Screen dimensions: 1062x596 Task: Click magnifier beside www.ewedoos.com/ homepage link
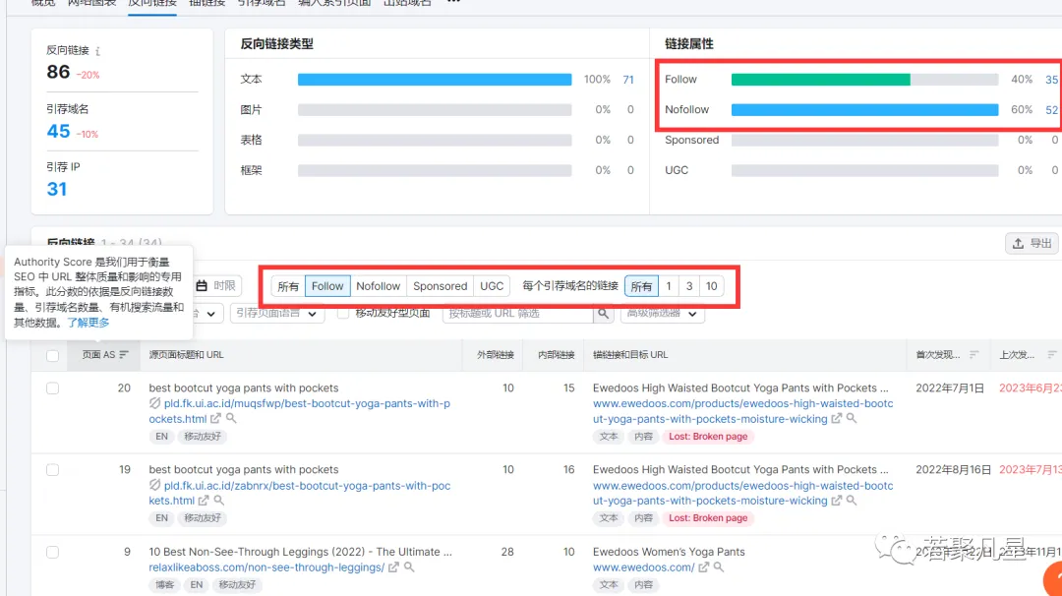719,566
